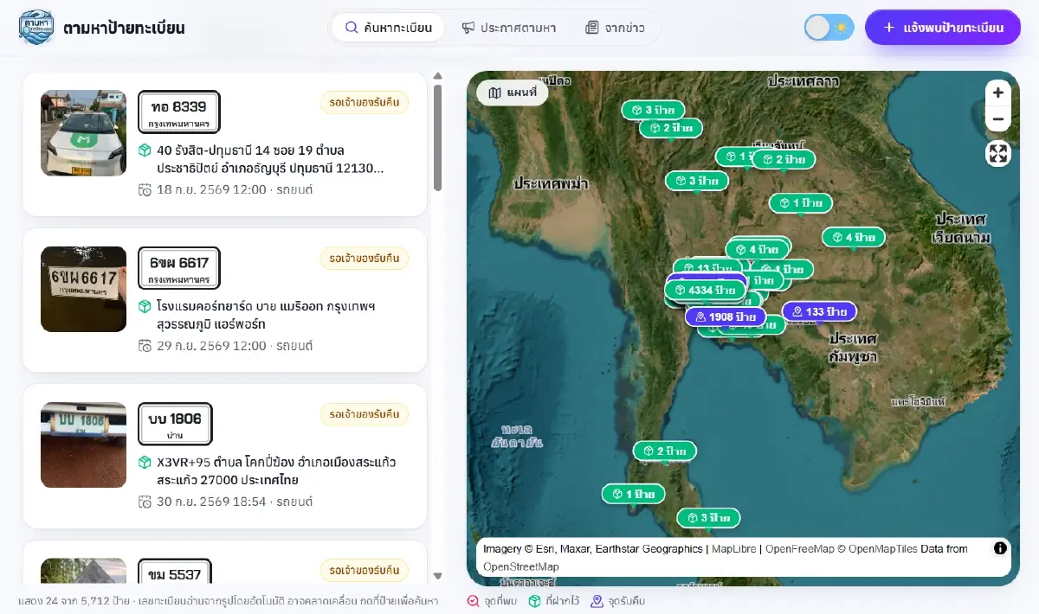This screenshot has width=1039, height=614.
Task: Enter map fullscreen mode
Action: click(998, 154)
